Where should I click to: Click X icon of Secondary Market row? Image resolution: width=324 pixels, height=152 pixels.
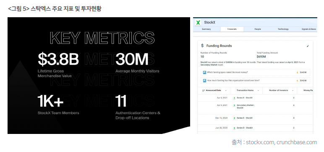click(234, 105)
